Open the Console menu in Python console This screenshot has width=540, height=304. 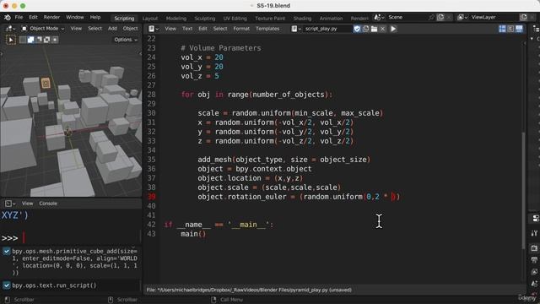48,204
